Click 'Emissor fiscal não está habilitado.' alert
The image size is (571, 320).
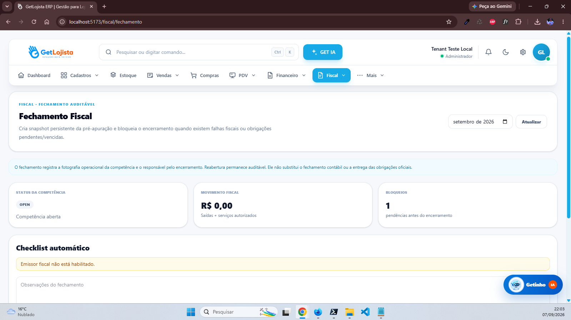click(x=283, y=264)
